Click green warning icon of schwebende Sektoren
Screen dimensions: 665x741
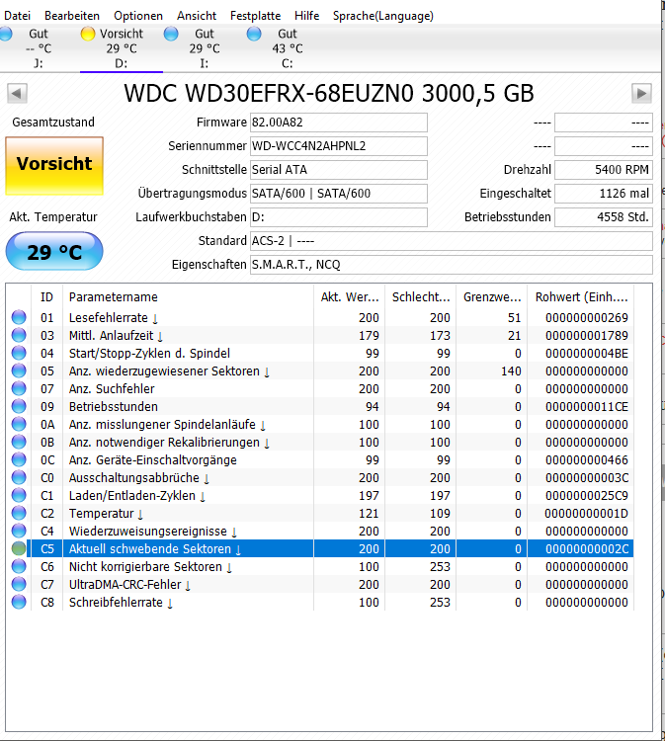(x=19, y=548)
